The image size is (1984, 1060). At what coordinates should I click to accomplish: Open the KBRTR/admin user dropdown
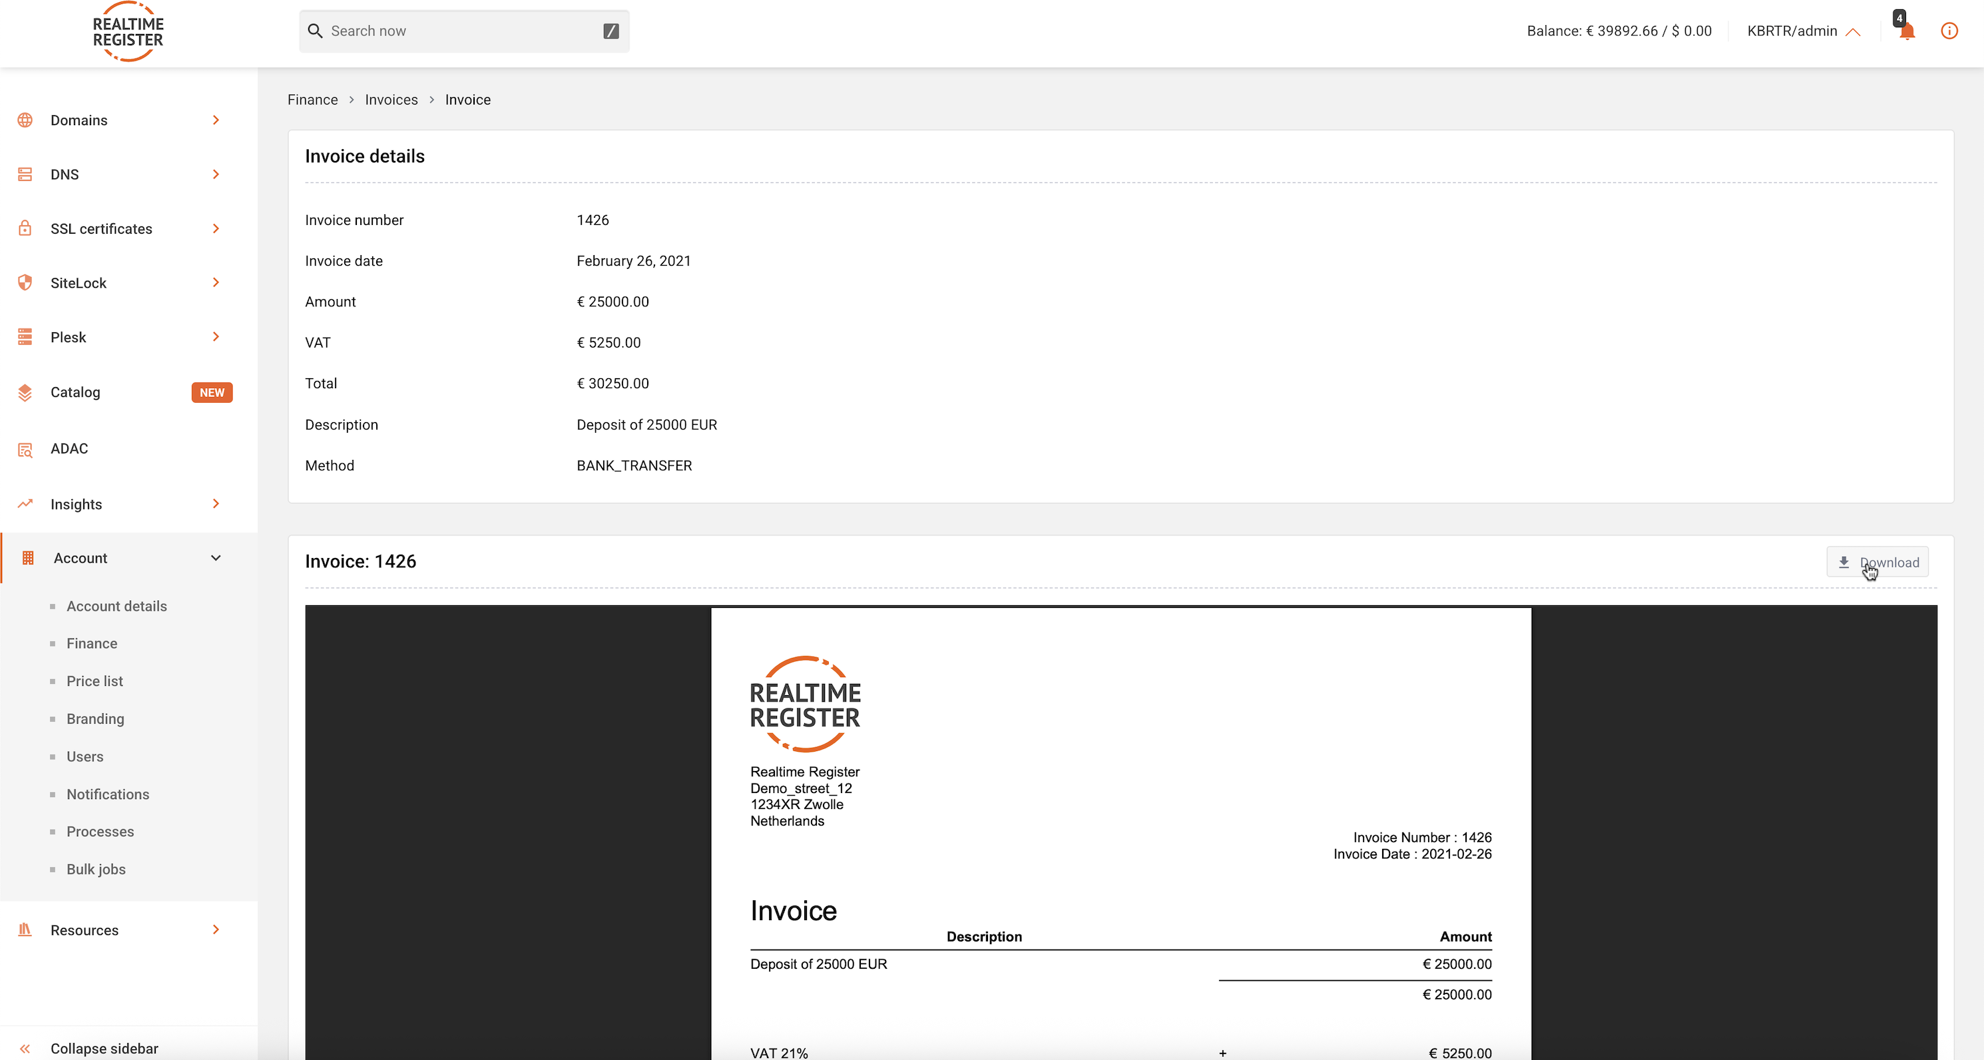click(1802, 31)
